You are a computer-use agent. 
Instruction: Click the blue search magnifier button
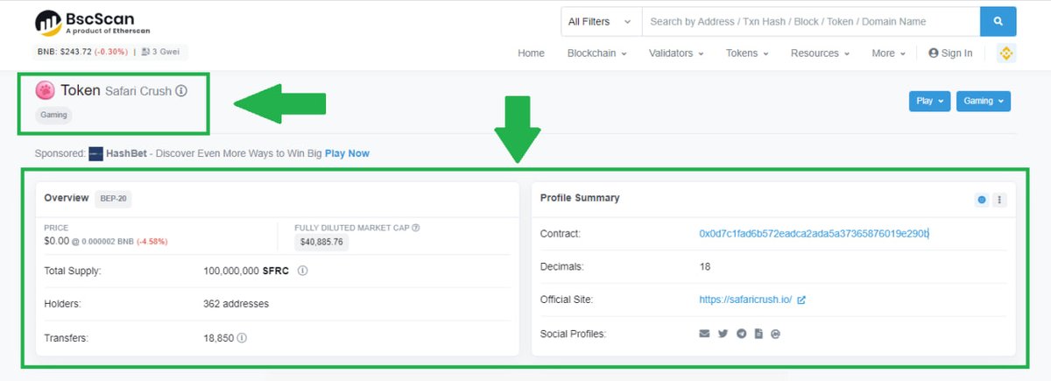(x=998, y=21)
